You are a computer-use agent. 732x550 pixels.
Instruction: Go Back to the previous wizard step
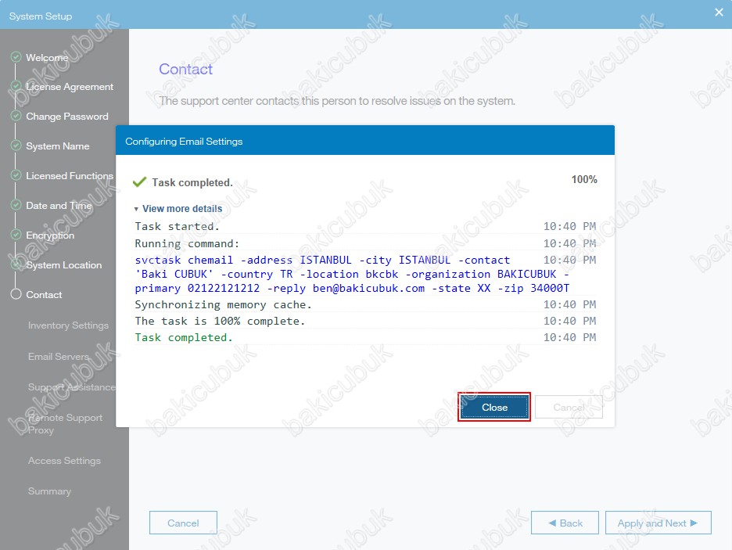click(x=565, y=523)
